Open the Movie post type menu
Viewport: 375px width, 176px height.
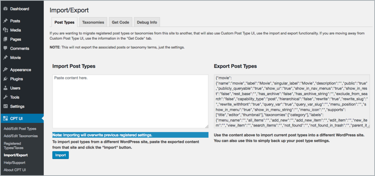pos(15,58)
